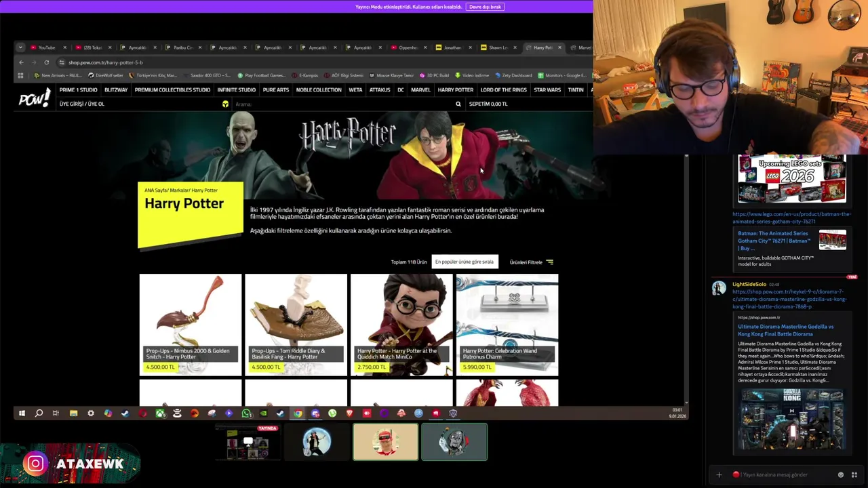Open PURE ARTS menu item
This screenshot has height=488, width=868.
pos(276,89)
